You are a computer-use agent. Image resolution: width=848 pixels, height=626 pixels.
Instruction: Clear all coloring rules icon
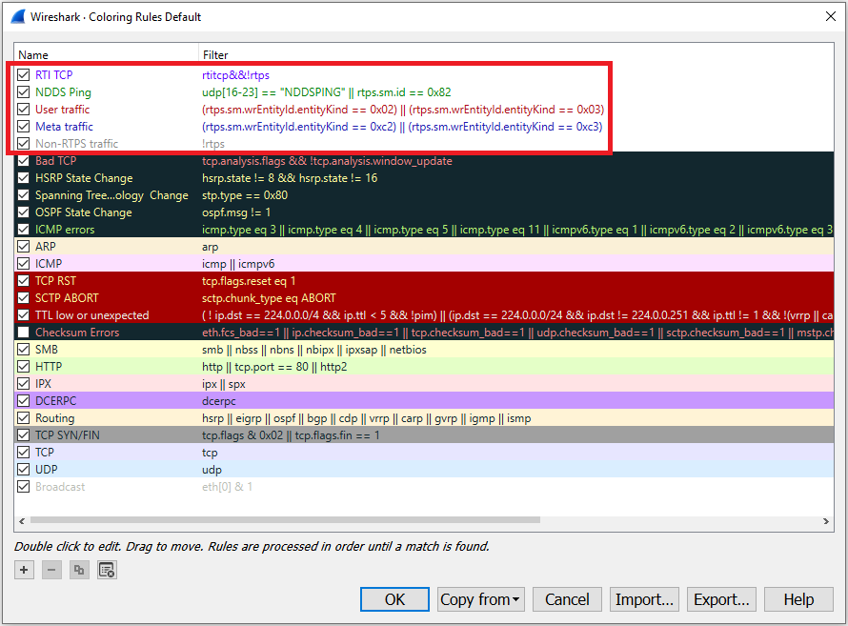pyautogui.click(x=107, y=570)
